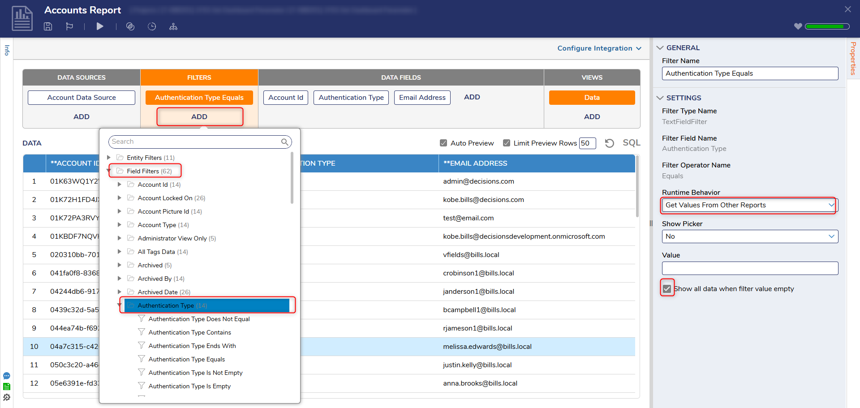This screenshot has width=860, height=408.
Task: Click the dashed clock history icon
Action: 152,26
